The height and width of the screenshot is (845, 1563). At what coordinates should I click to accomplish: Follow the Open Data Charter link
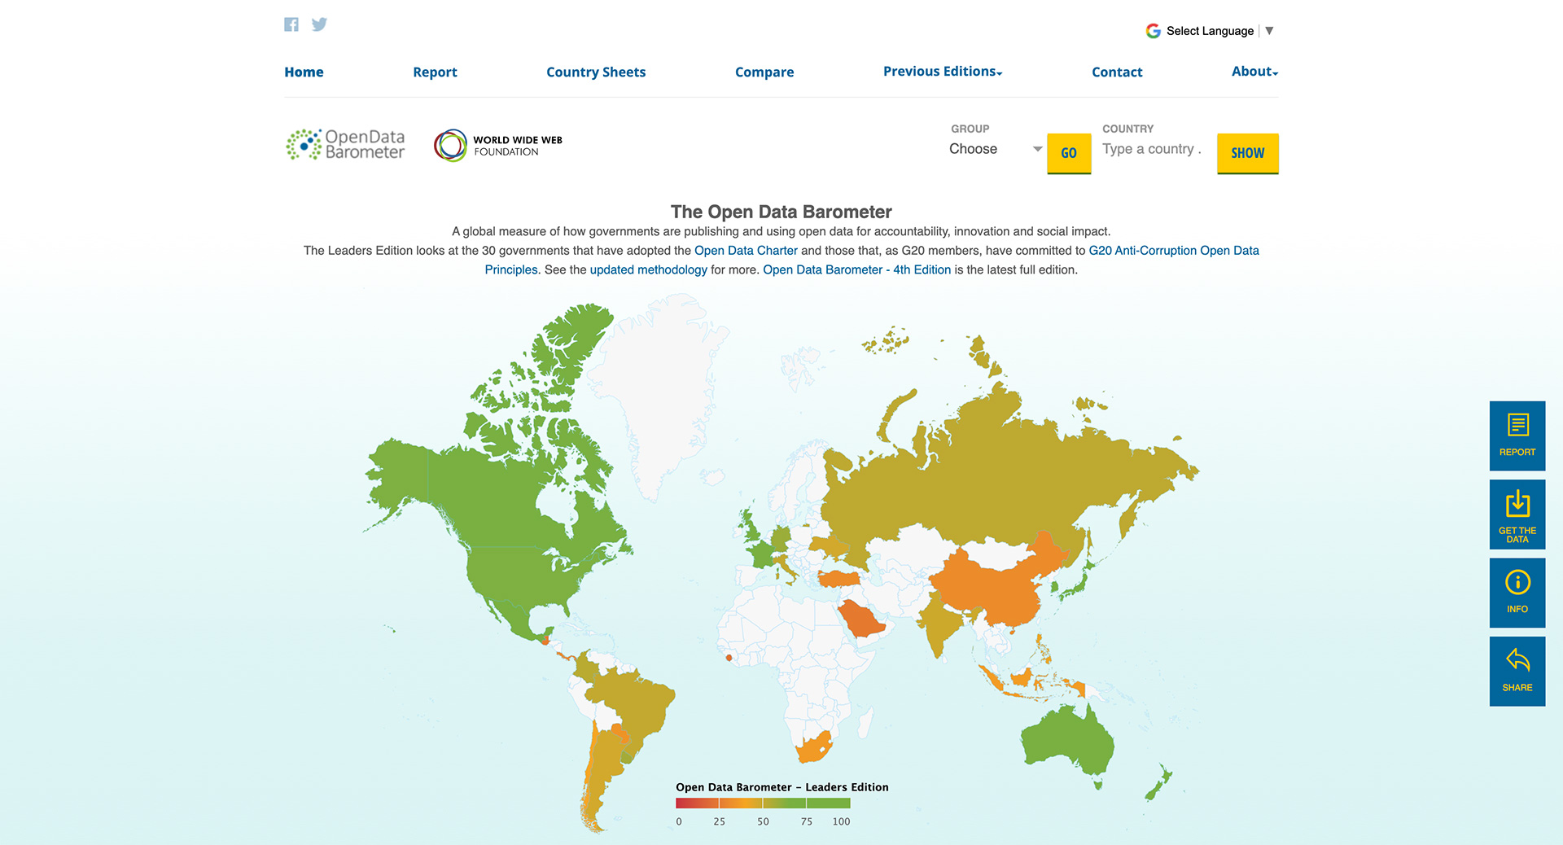746,251
